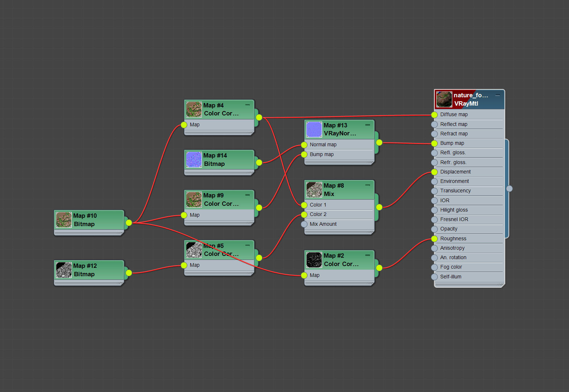Click the Map #13 VRayNormalMap output socket

pyautogui.click(x=379, y=143)
